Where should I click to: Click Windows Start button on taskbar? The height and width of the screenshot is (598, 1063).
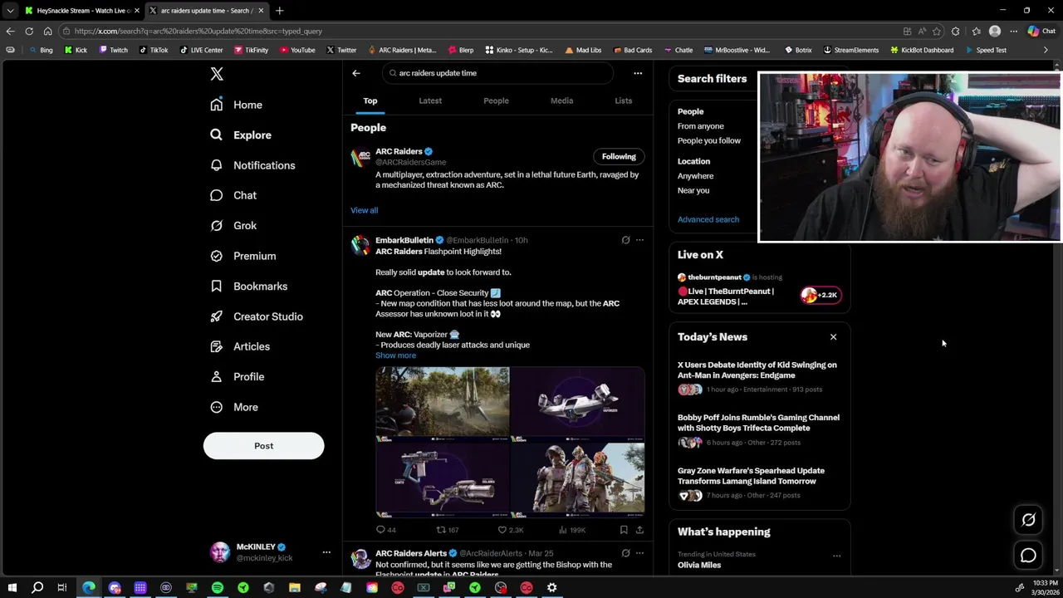point(12,587)
